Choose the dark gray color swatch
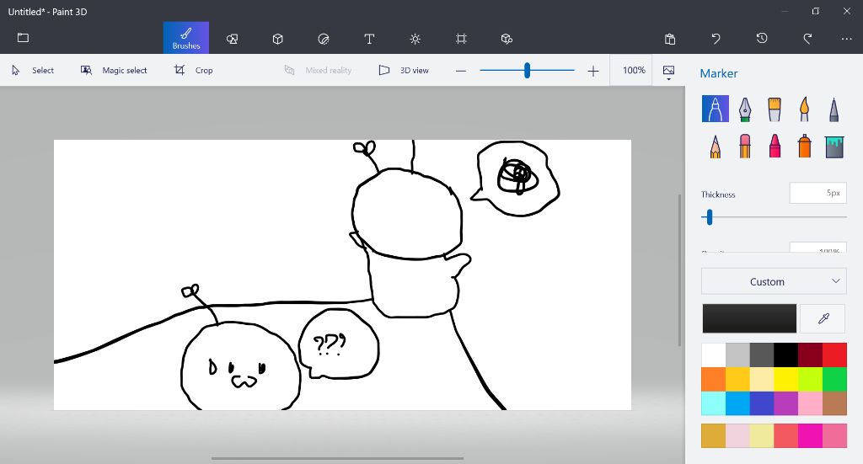Screen dimensions: 863x464 (762, 355)
